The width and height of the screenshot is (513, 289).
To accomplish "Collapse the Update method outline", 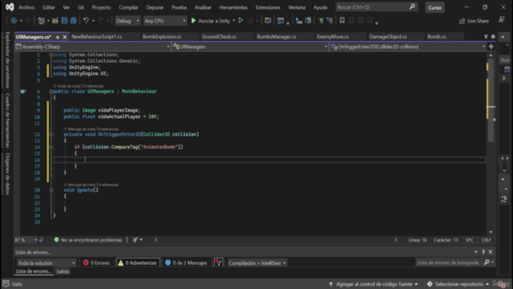I will click(x=51, y=190).
